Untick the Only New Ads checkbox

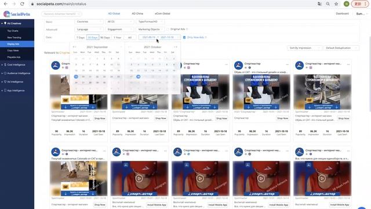click(x=184, y=37)
